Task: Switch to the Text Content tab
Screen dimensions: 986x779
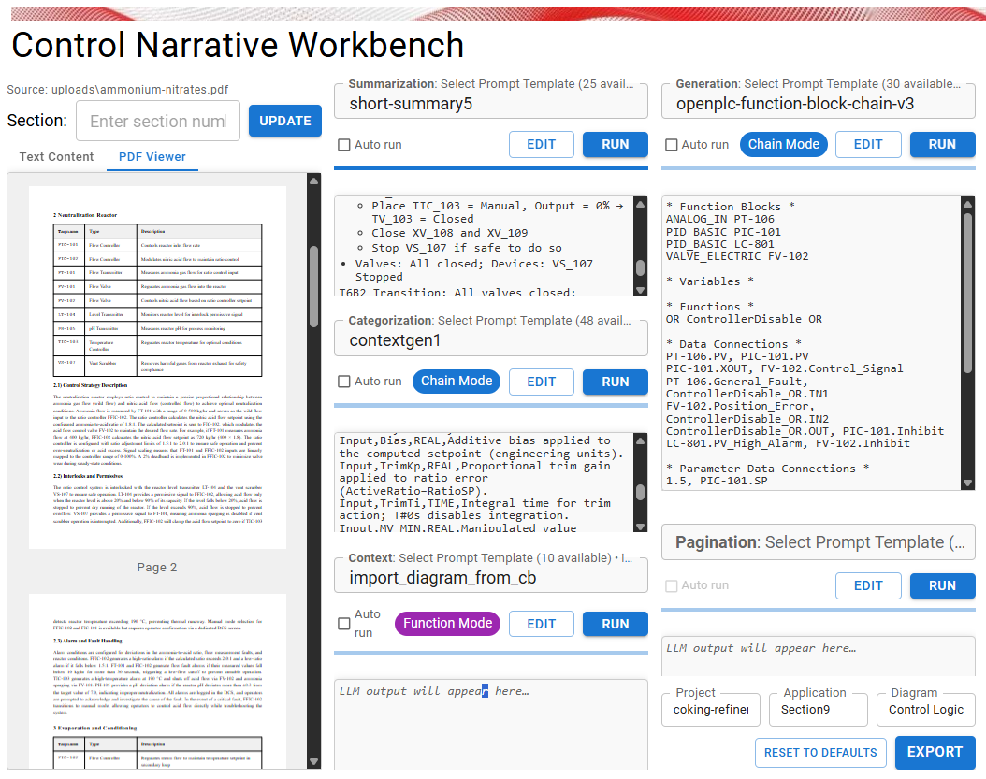Action: (57, 157)
